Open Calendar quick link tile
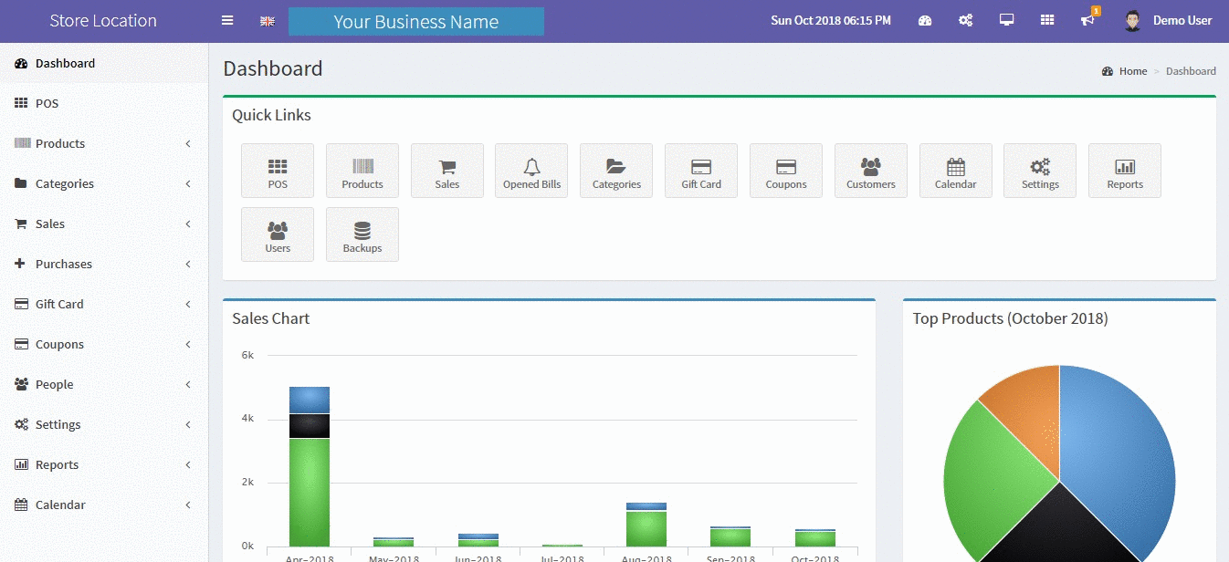This screenshot has height=562, width=1229. point(956,171)
